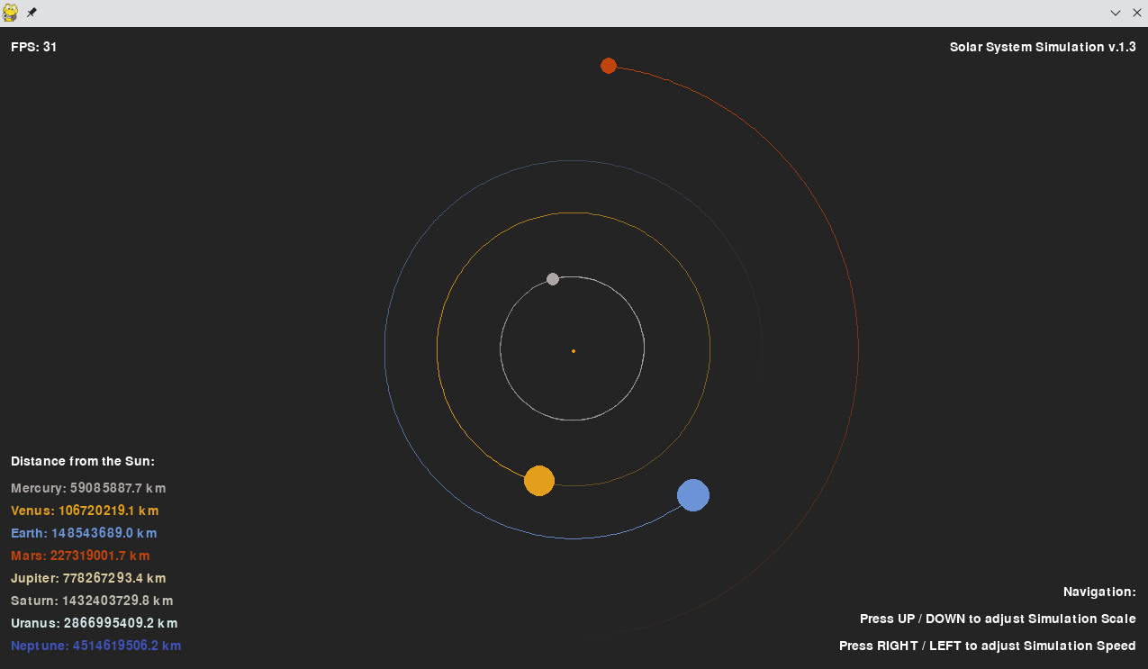Click the 'Navigation:' label
Viewport: 1148px width, 669px height.
point(1099,592)
